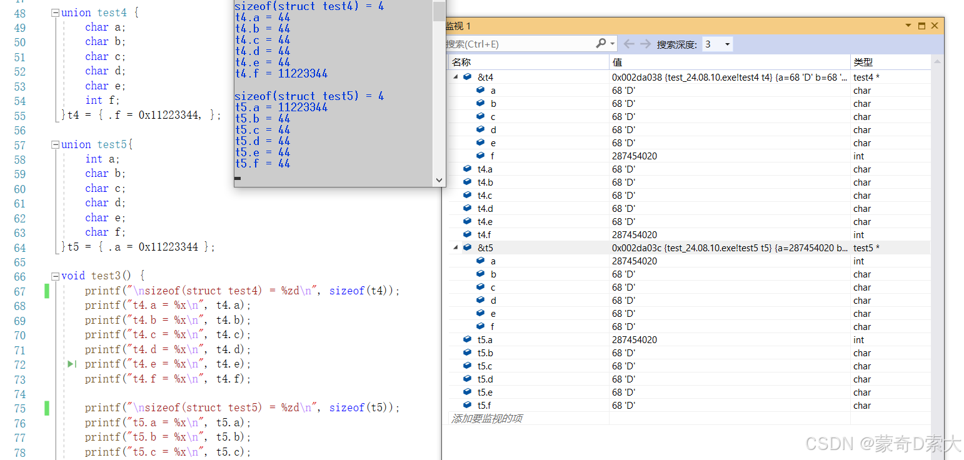Viewport: 964px width, 460px height.
Task: Click the console window scrollbar thumb
Action: (x=439, y=11)
